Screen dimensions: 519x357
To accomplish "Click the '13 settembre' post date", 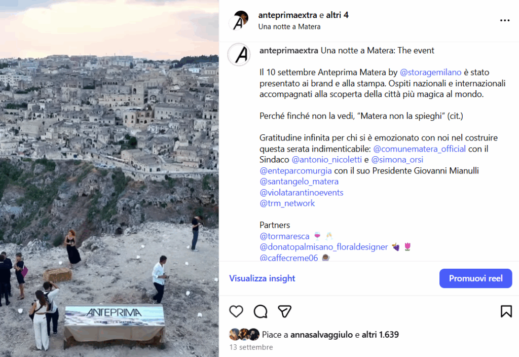I will (251, 347).
